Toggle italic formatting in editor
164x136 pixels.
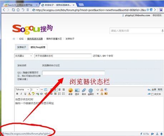pyautogui.click(x=21, y=94)
